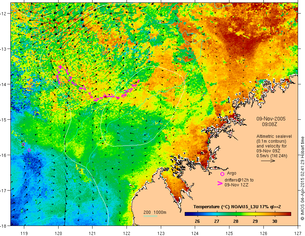Click the 'Temperature (°C) NOAA15_L3U 17% ql>=2' title
The height and width of the screenshot is (236, 305).
tap(237, 207)
